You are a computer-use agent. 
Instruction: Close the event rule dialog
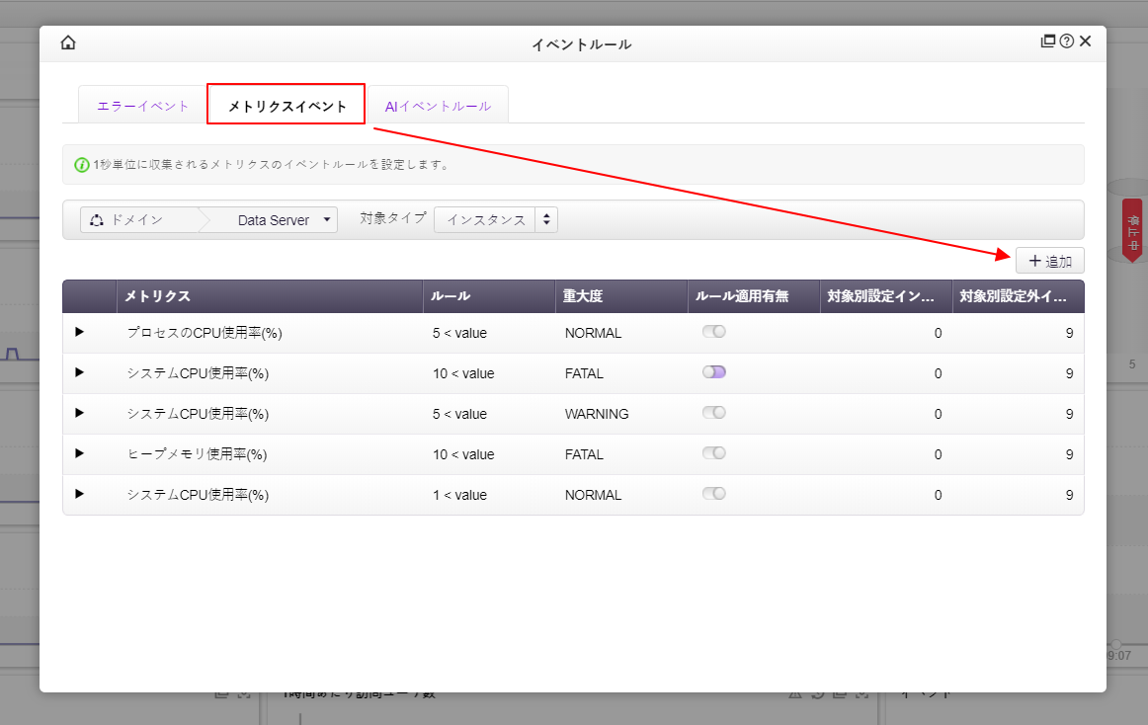tap(1086, 41)
